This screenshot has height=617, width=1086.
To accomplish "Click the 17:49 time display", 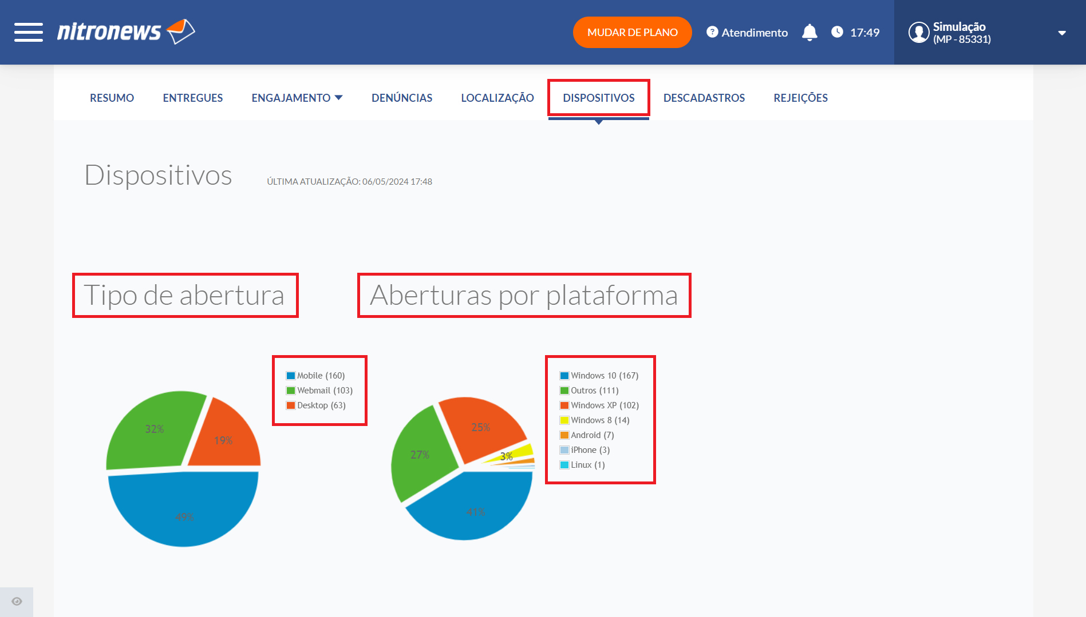I will tap(864, 33).
